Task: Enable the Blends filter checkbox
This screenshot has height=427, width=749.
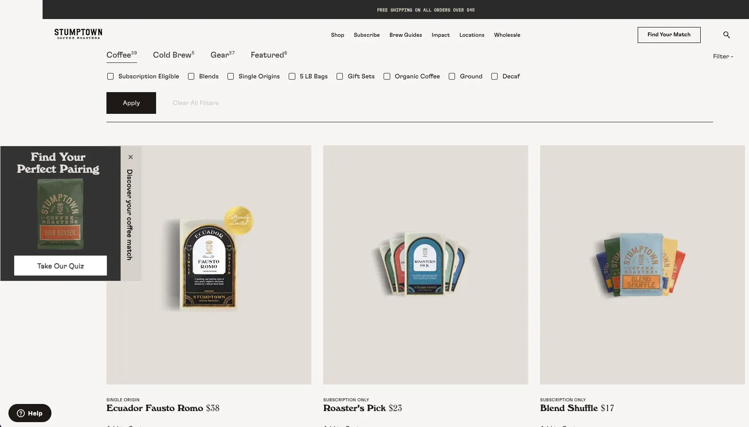Action: pyautogui.click(x=191, y=76)
